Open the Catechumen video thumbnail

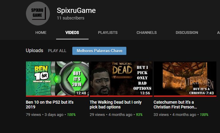(185, 79)
